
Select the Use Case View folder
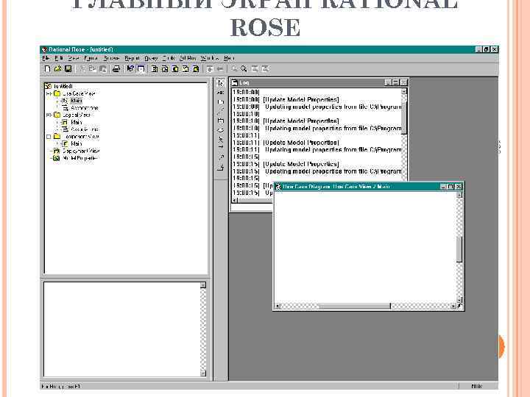[79, 93]
